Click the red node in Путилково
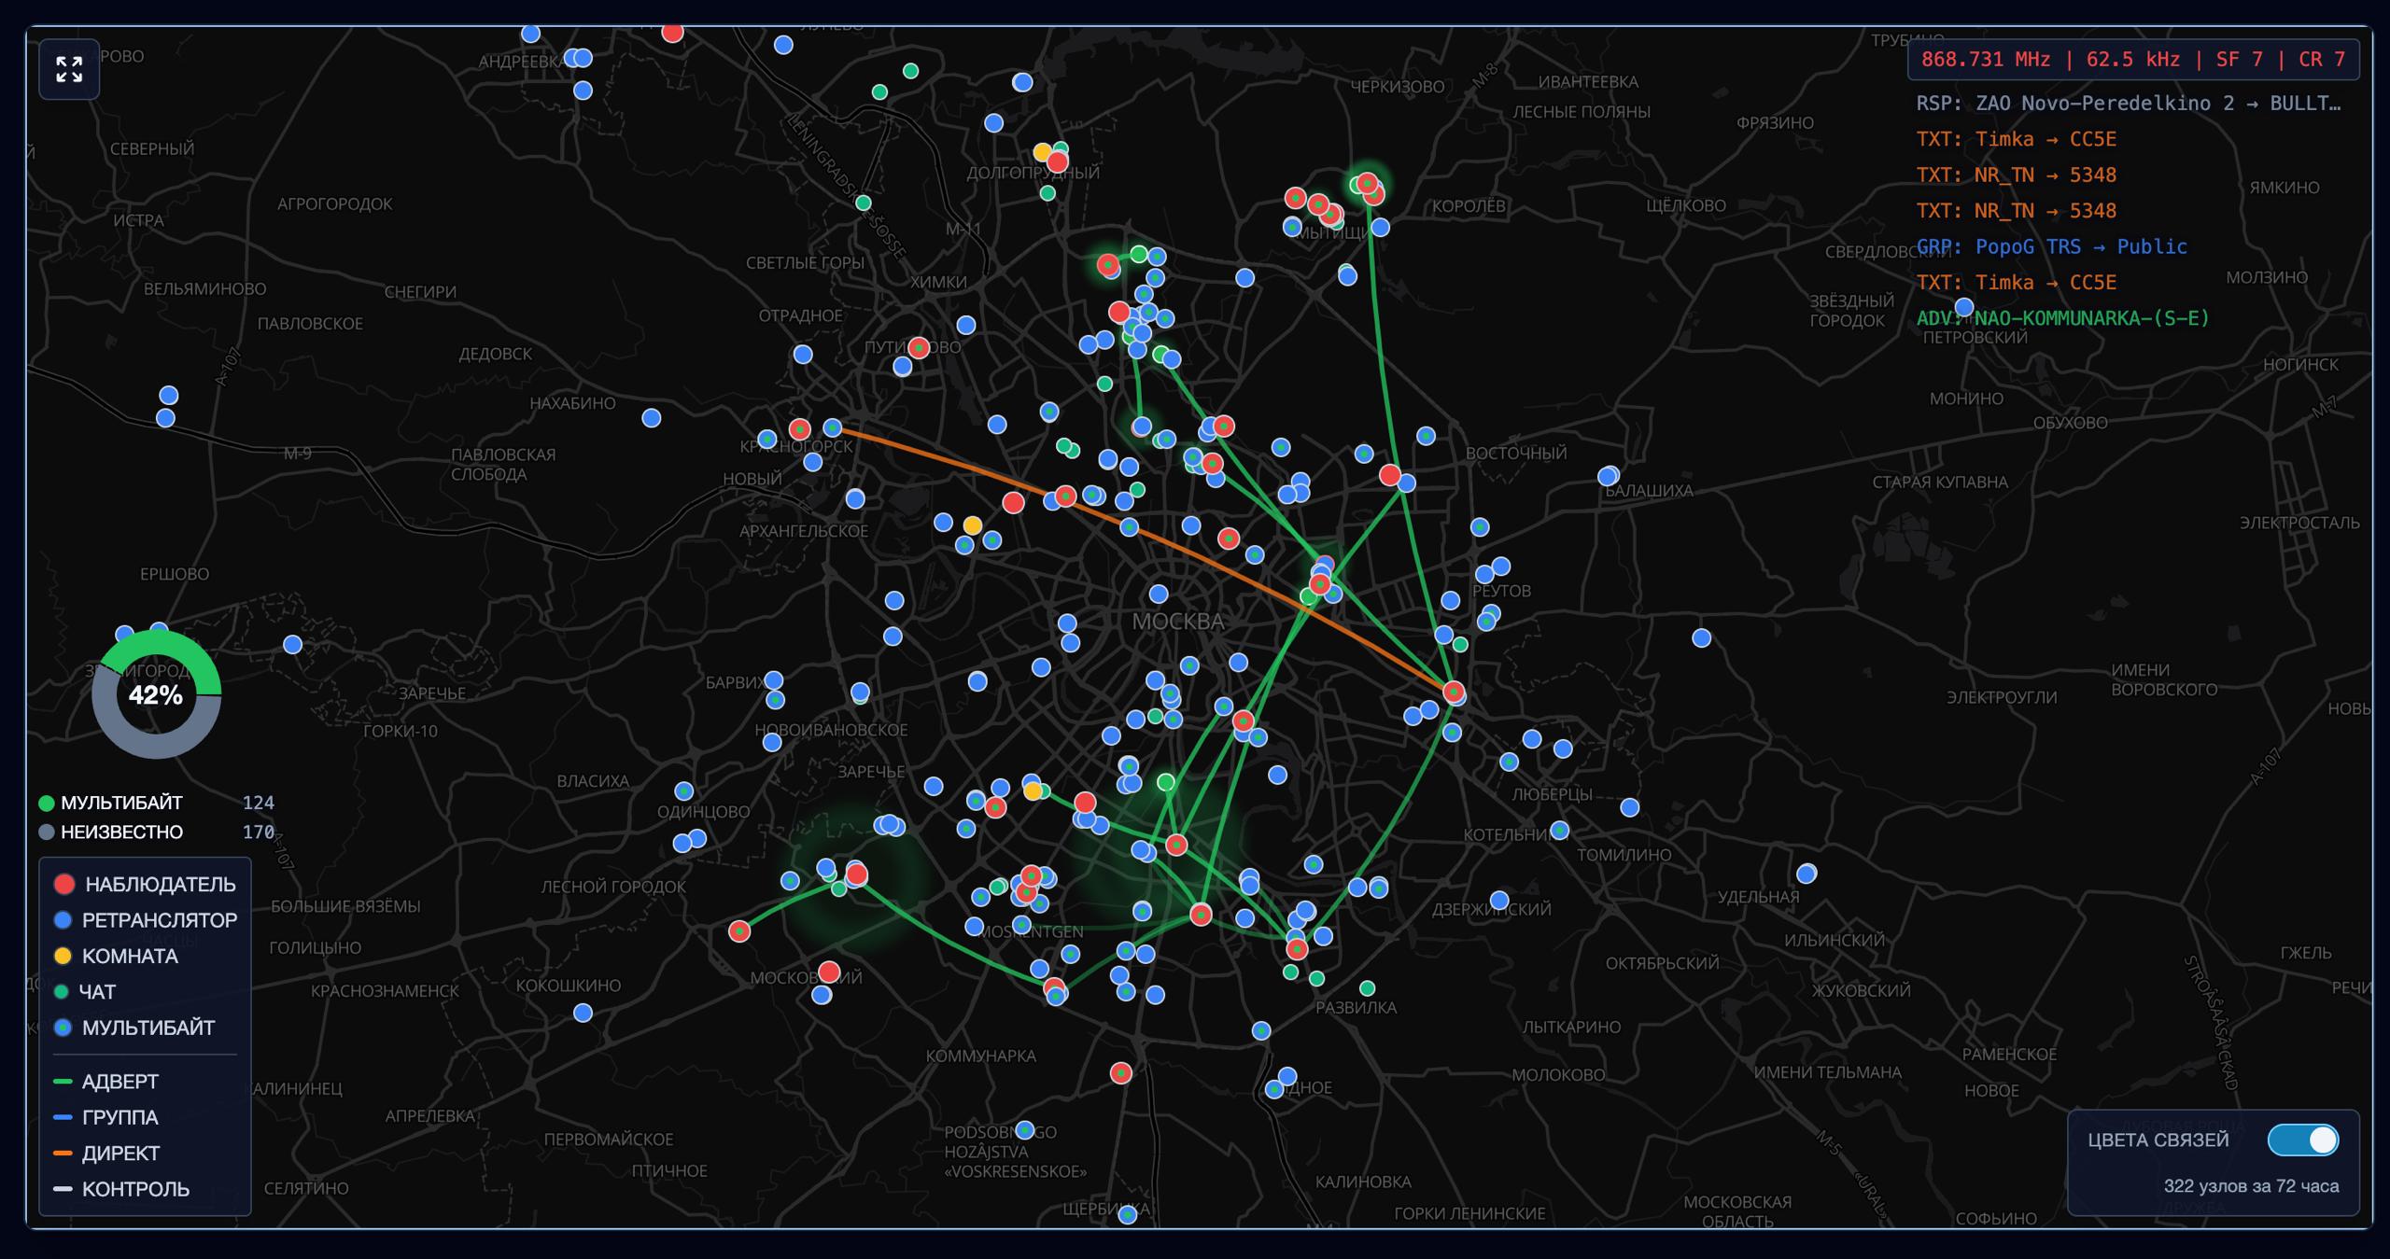 [919, 347]
